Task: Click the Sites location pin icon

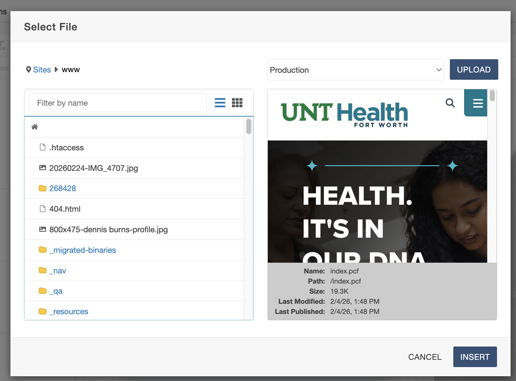Action: 28,70
